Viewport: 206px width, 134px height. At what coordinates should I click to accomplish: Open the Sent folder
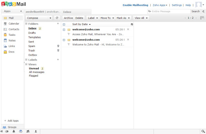click(31, 42)
